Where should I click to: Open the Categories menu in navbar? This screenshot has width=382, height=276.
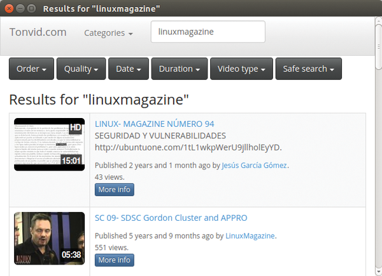click(108, 33)
